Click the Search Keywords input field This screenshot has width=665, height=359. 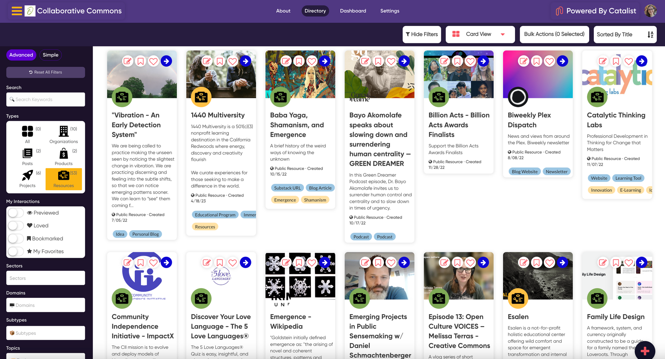coord(46,100)
